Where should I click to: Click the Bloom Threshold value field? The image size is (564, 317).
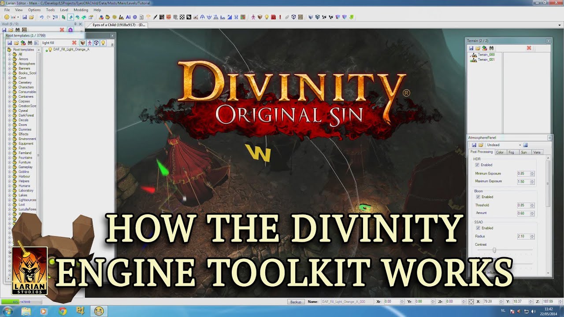pos(523,205)
